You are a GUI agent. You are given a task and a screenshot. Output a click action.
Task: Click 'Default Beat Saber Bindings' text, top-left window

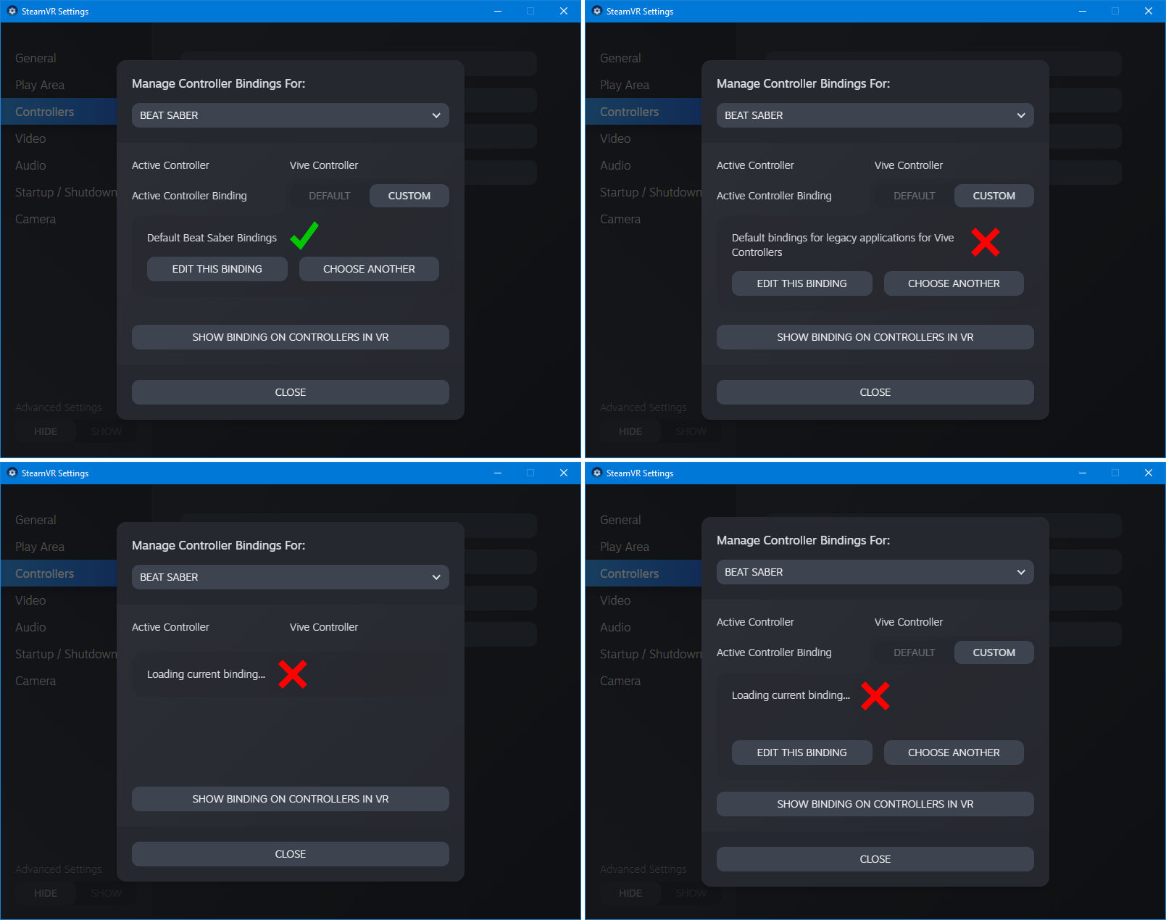pyautogui.click(x=212, y=238)
